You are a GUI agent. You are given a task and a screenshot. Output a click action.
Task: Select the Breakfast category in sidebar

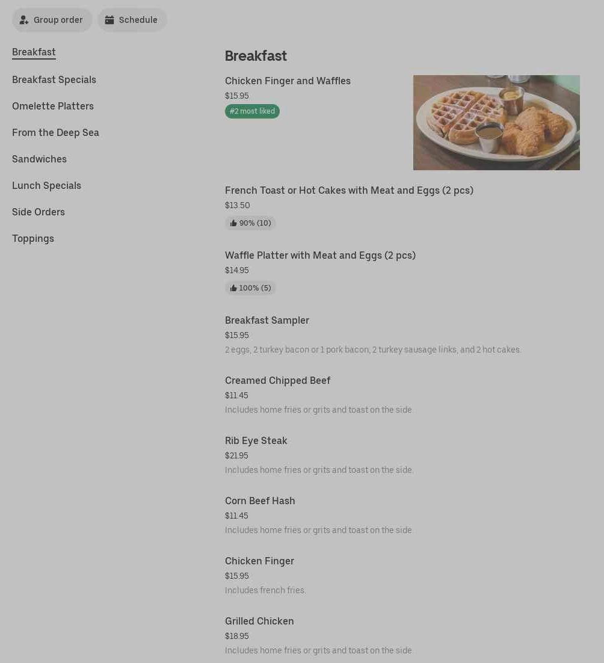(34, 52)
